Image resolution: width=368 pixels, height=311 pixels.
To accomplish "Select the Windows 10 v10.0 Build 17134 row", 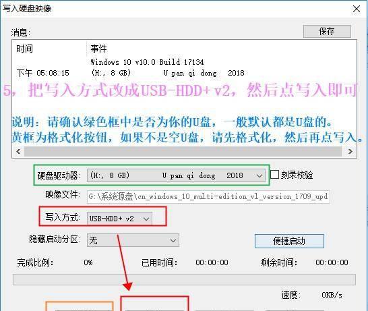I will (147, 62).
